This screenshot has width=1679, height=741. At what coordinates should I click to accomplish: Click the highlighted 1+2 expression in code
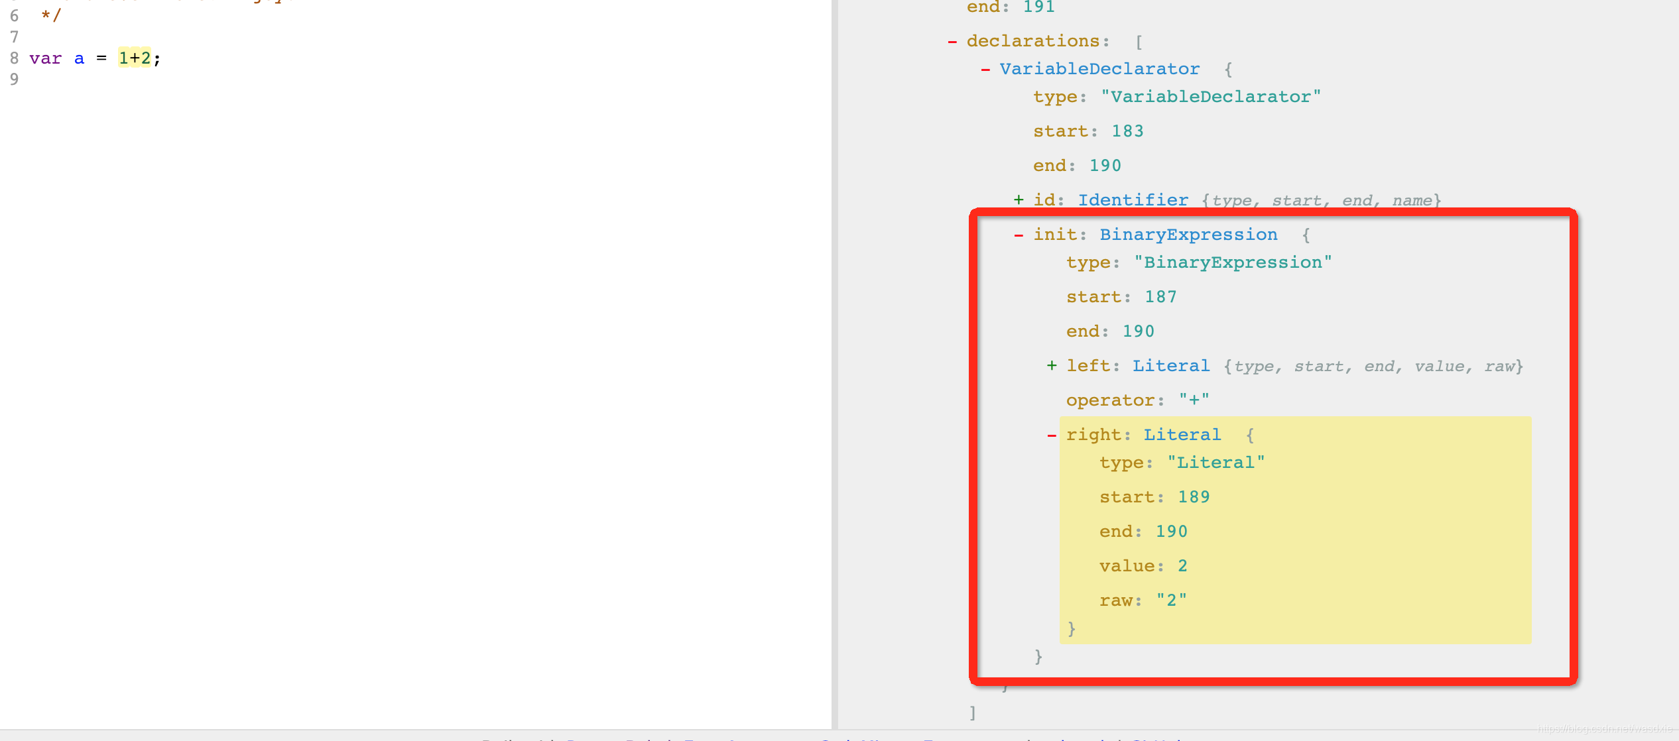135,58
